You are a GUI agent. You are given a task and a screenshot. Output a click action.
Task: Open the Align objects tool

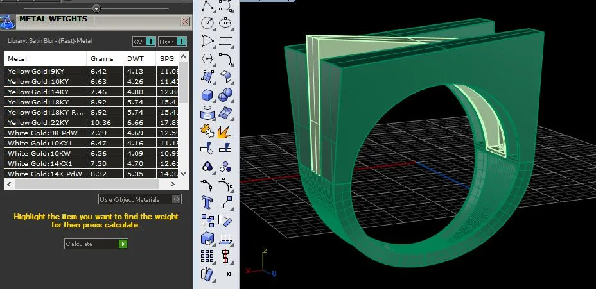pyautogui.click(x=225, y=256)
